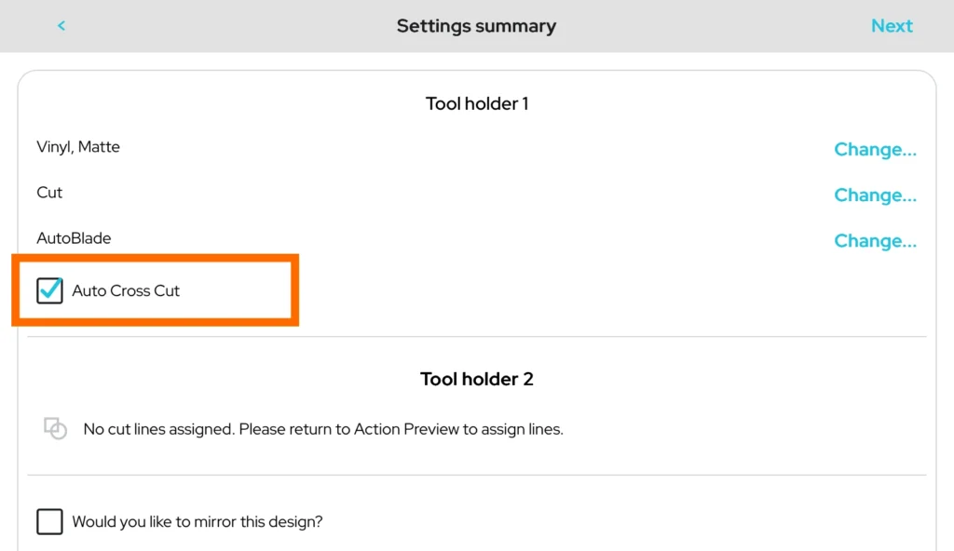The height and width of the screenshot is (551, 954).
Task: Uncheck the Auto Cross Cut checkbox
Action: (x=49, y=290)
